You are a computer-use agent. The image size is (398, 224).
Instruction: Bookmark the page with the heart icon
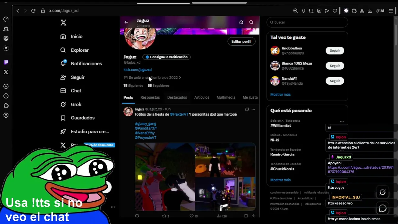pyautogui.click(x=335, y=11)
